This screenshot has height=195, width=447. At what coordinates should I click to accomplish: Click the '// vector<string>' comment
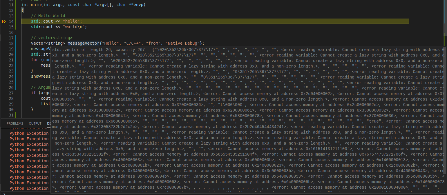click(x=52, y=38)
